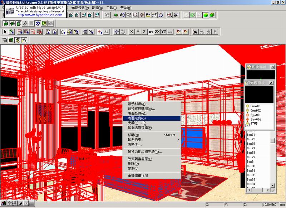The width and height of the screenshot is (286, 208).
Task: Expand the 轴向约束 submenu arrow
Action: pos(178,140)
